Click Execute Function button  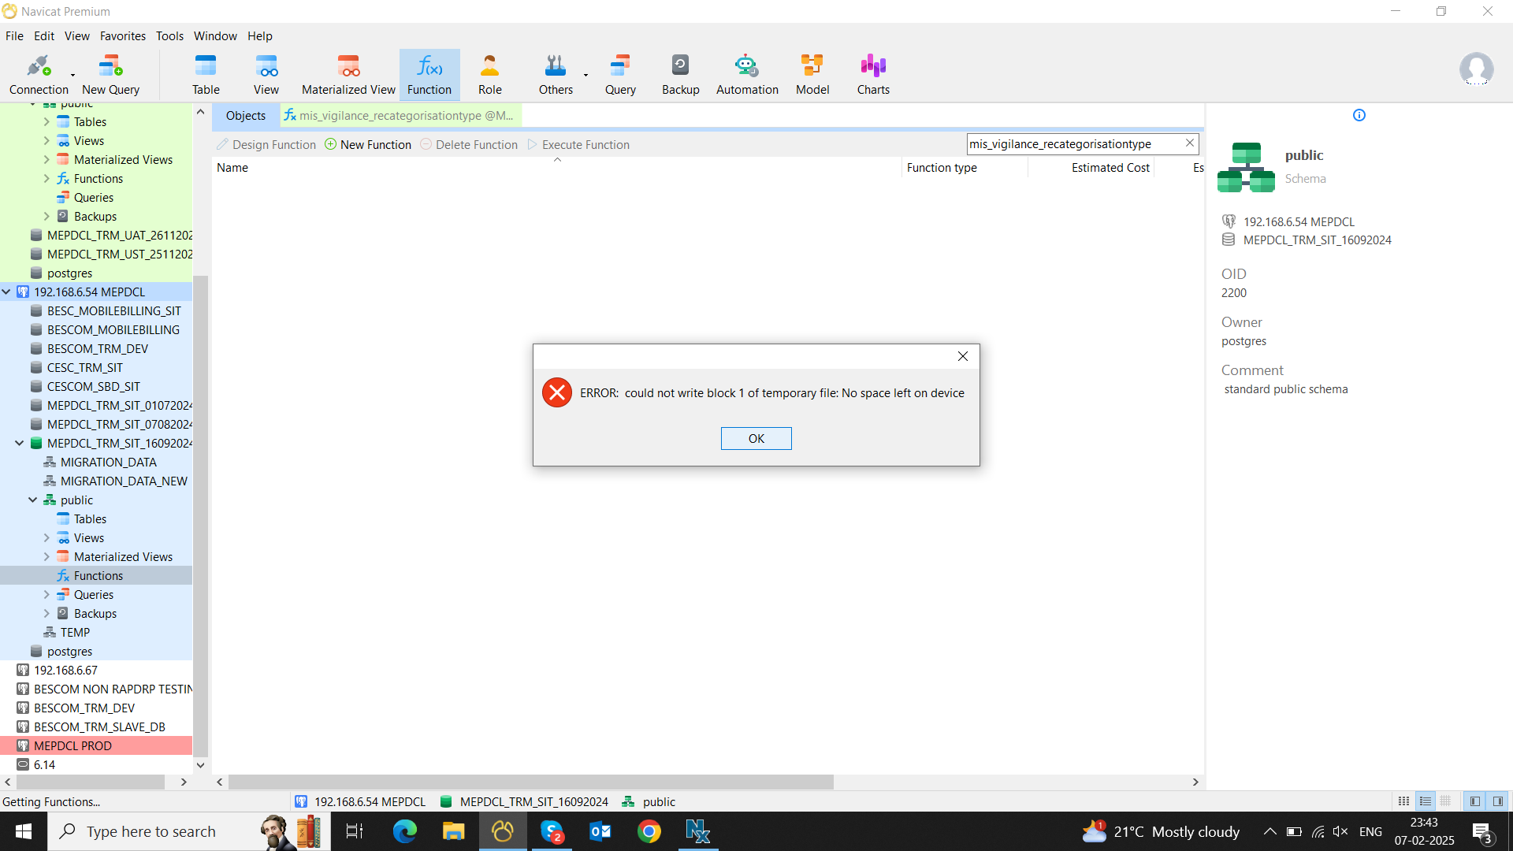pos(578,145)
